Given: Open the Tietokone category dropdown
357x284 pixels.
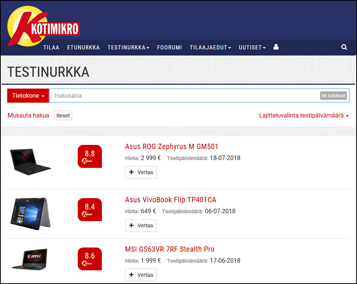Looking at the screenshot, I should (x=28, y=95).
